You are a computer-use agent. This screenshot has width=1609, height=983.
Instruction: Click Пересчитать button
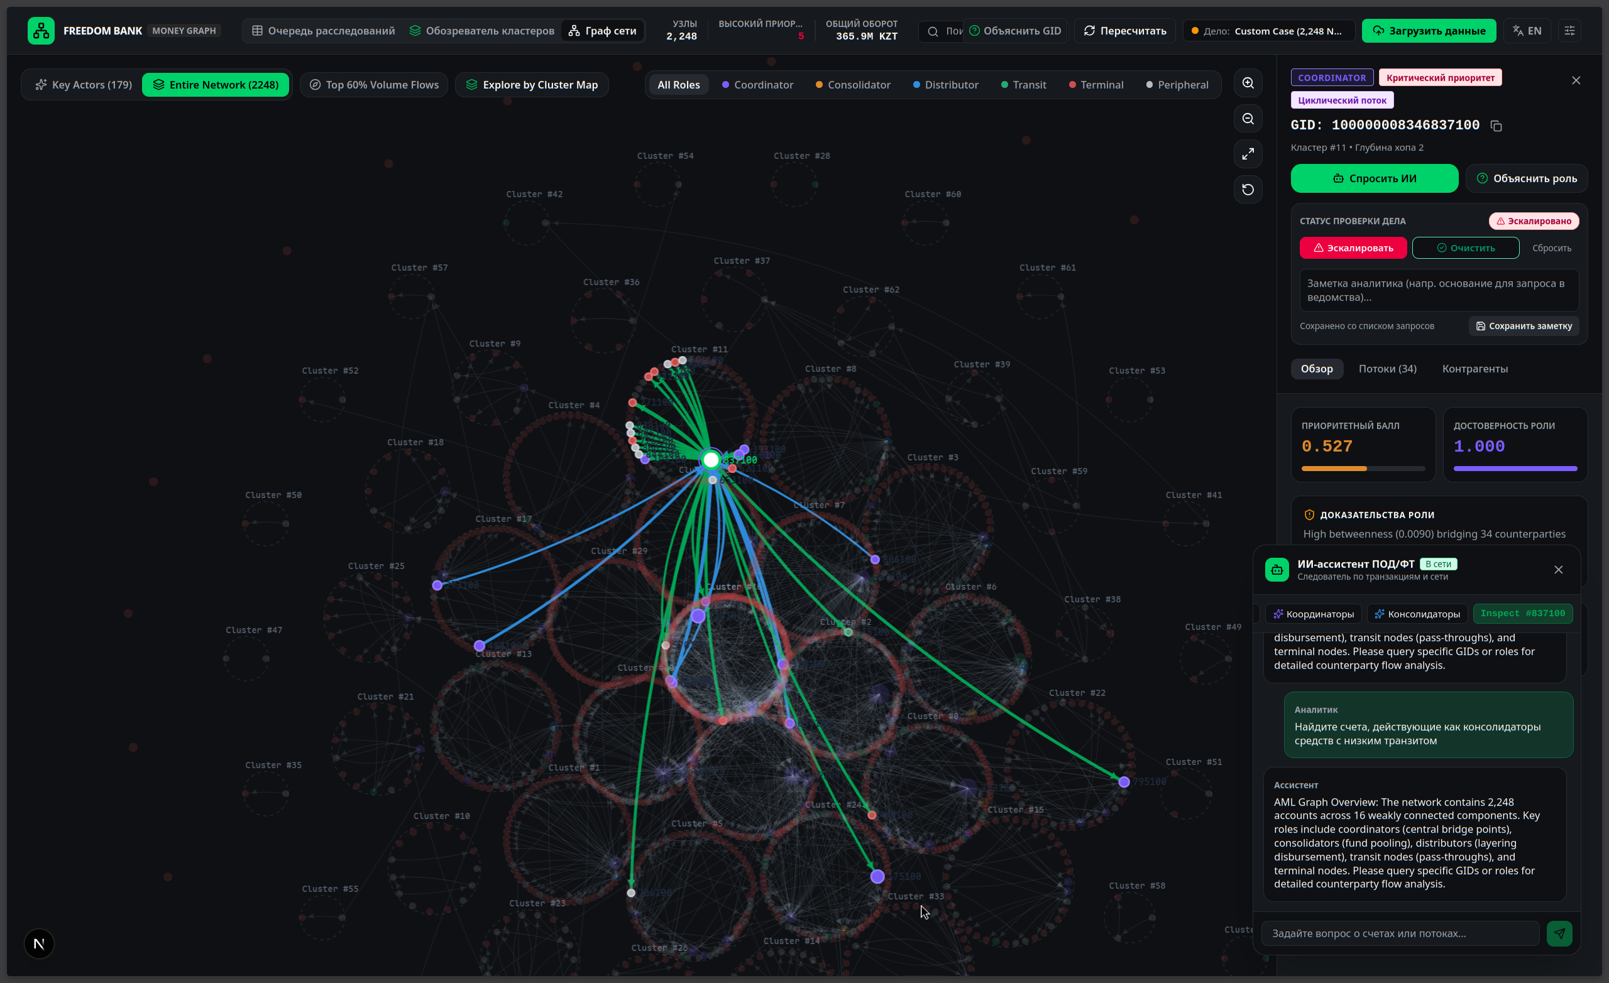tap(1125, 31)
